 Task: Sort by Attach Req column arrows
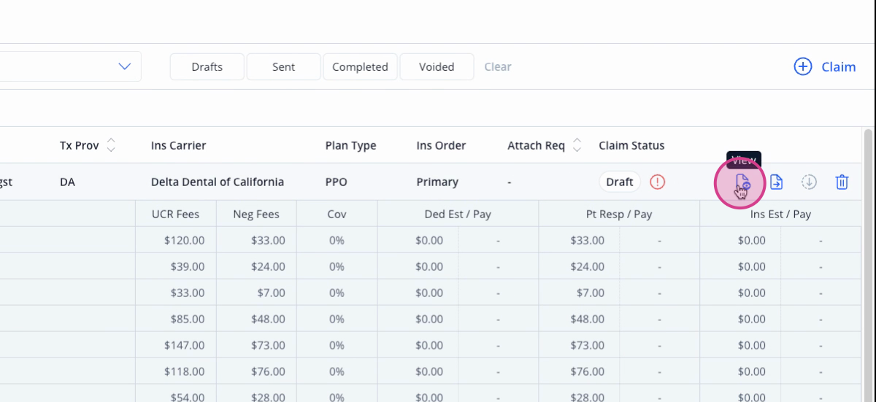point(577,145)
